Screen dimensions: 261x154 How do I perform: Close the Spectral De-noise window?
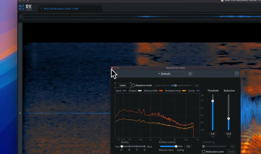(112, 68)
